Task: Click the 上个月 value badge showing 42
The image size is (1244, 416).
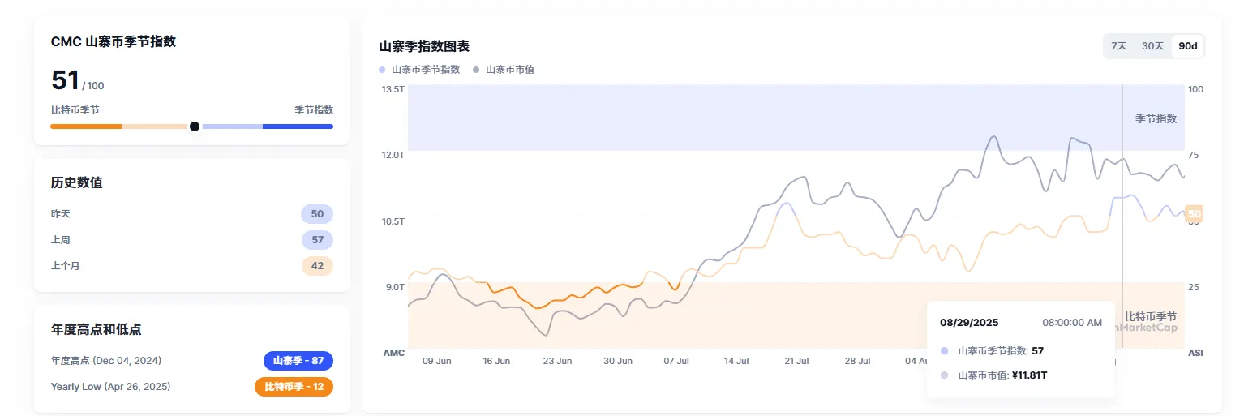Action: click(x=317, y=265)
